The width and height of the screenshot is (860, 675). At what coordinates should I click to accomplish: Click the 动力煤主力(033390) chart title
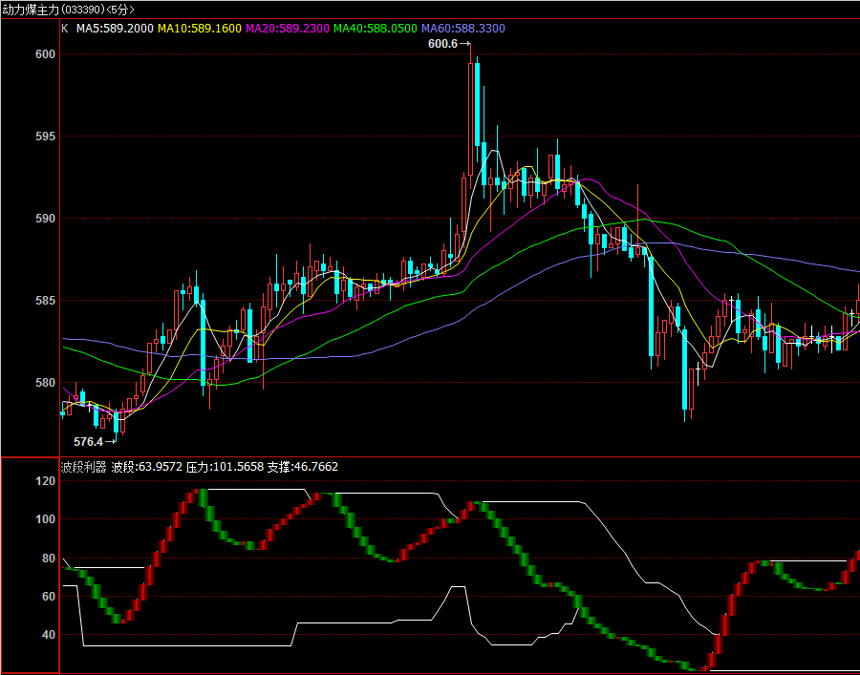[50, 10]
